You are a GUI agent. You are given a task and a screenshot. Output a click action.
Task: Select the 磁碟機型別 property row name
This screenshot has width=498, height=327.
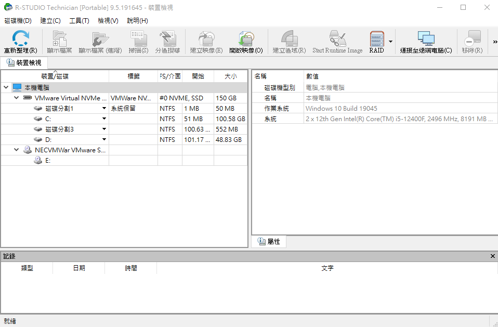point(280,88)
